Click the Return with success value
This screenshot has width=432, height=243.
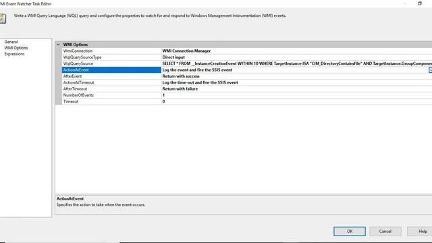pyautogui.click(x=181, y=76)
